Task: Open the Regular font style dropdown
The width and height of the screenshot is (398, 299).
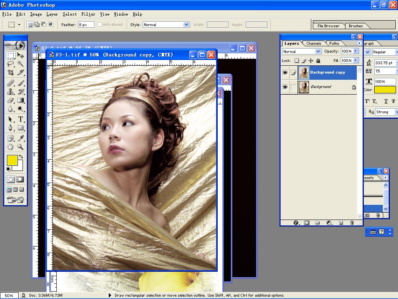Action: point(396,52)
